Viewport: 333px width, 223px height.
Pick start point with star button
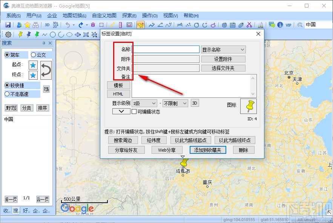pos(33,65)
